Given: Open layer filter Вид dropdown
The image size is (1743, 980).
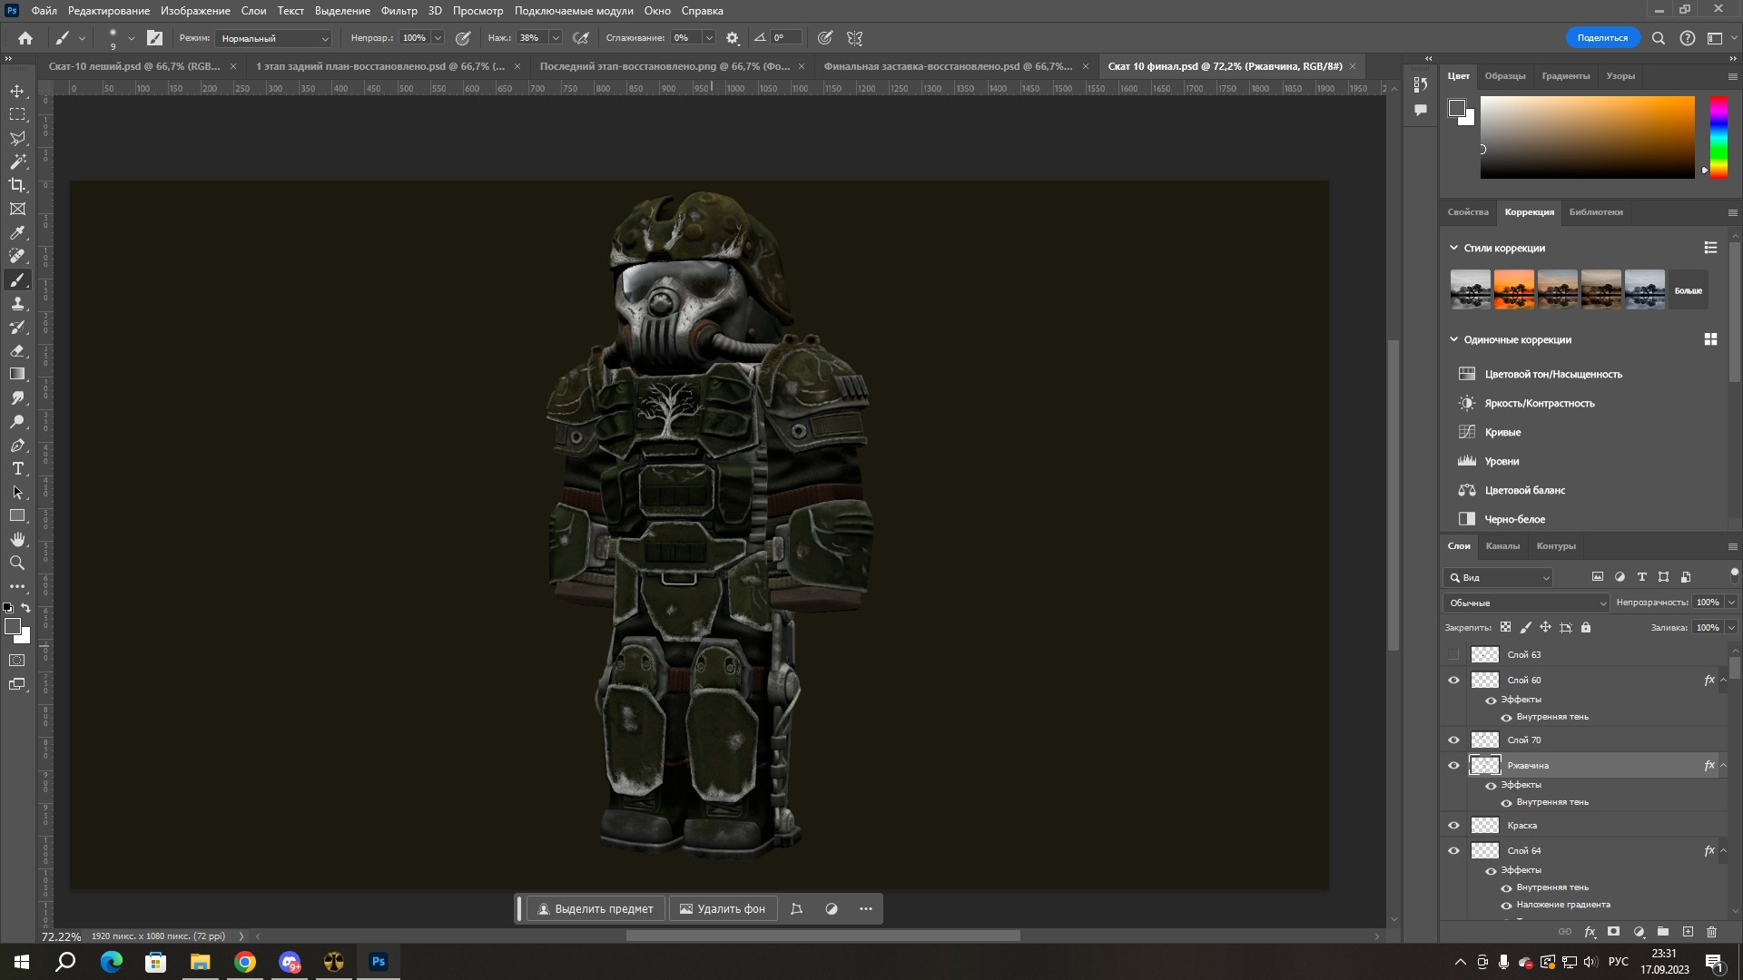Looking at the screenshot, I should point(1498,577).
